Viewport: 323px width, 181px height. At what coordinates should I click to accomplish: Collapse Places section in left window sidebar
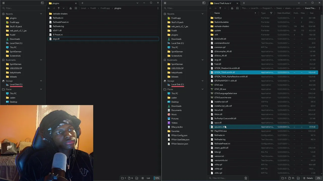tap(41, 89)
